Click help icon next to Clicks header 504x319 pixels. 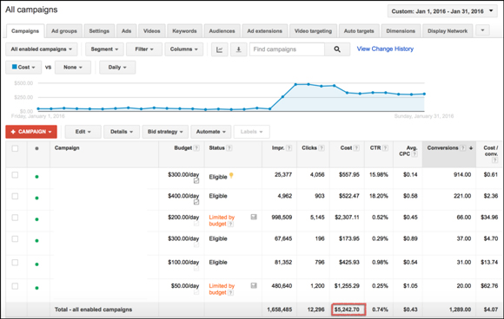[x=322, y=148]
